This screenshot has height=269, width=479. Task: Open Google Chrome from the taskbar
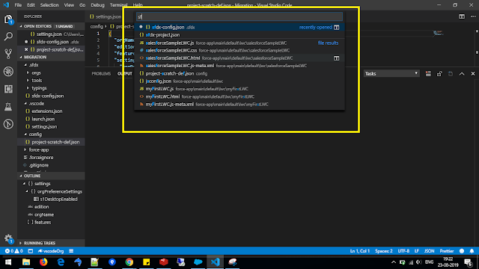click(x=129, y=262)
